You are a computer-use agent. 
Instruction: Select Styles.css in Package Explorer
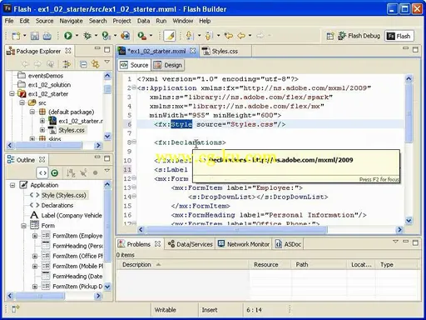point(72,130)
